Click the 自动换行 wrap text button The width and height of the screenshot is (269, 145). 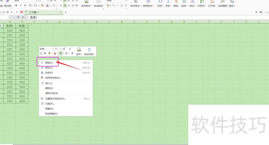pos(99,4)
